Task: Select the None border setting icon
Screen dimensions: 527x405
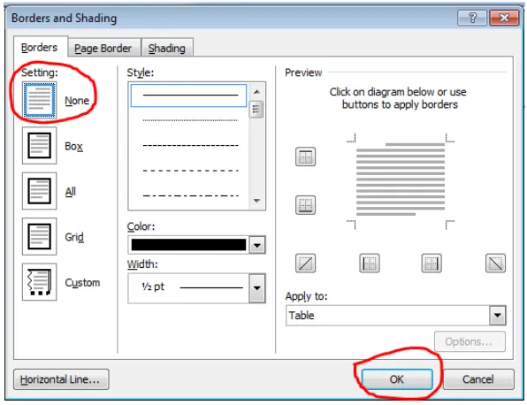Action: pyautogui.click(x=39, y=100)
